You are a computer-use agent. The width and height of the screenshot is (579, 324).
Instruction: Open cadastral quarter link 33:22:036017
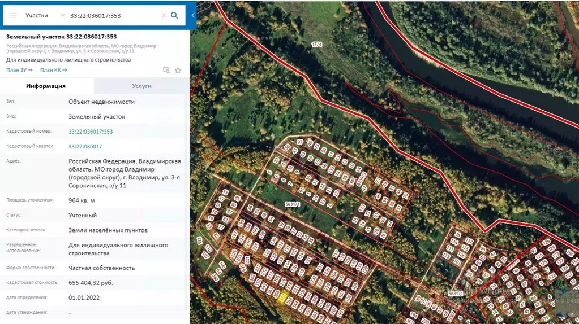[x=85, y=146]
